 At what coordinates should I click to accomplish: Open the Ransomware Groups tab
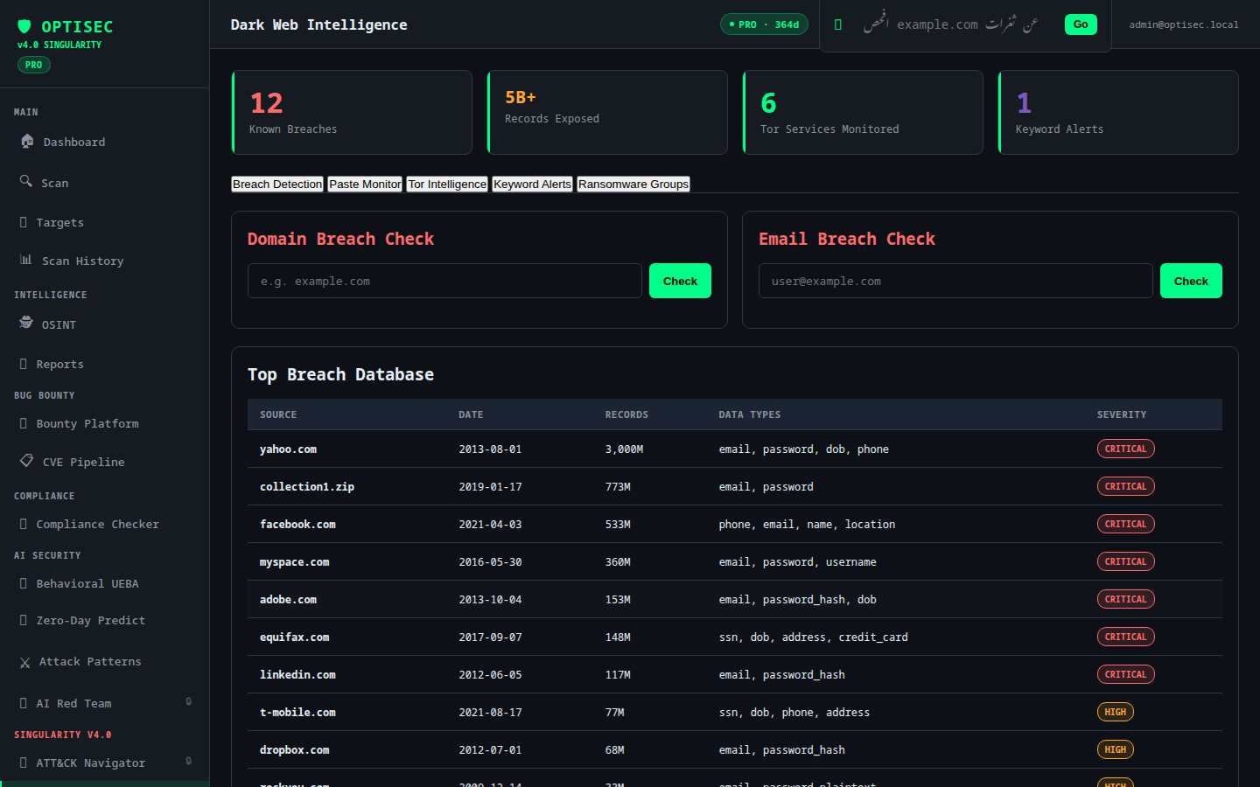[x=633, y=184]
